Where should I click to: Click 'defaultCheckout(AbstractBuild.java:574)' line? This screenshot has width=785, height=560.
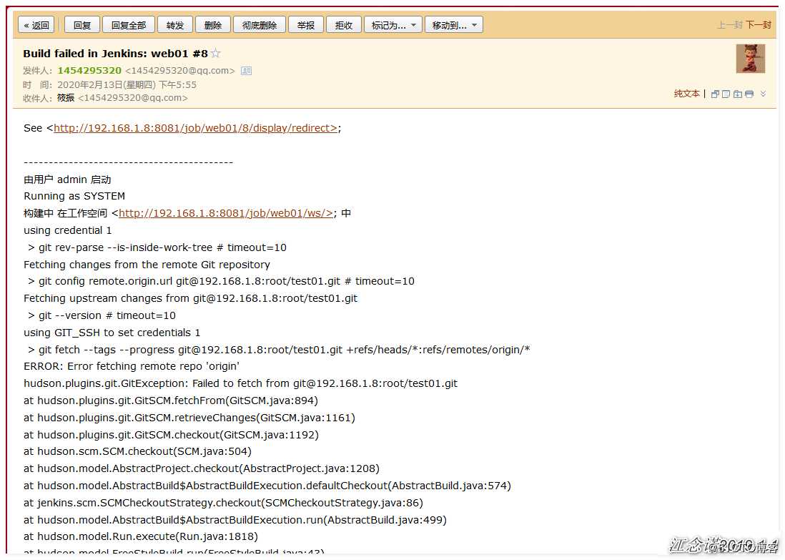tap(267, 486)
